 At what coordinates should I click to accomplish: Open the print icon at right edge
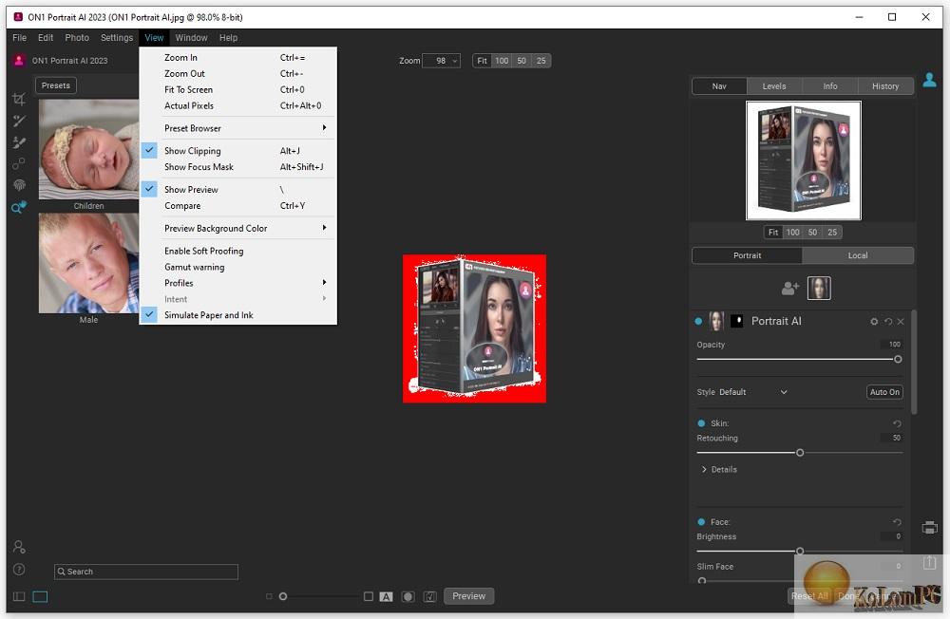pos(929,528)
